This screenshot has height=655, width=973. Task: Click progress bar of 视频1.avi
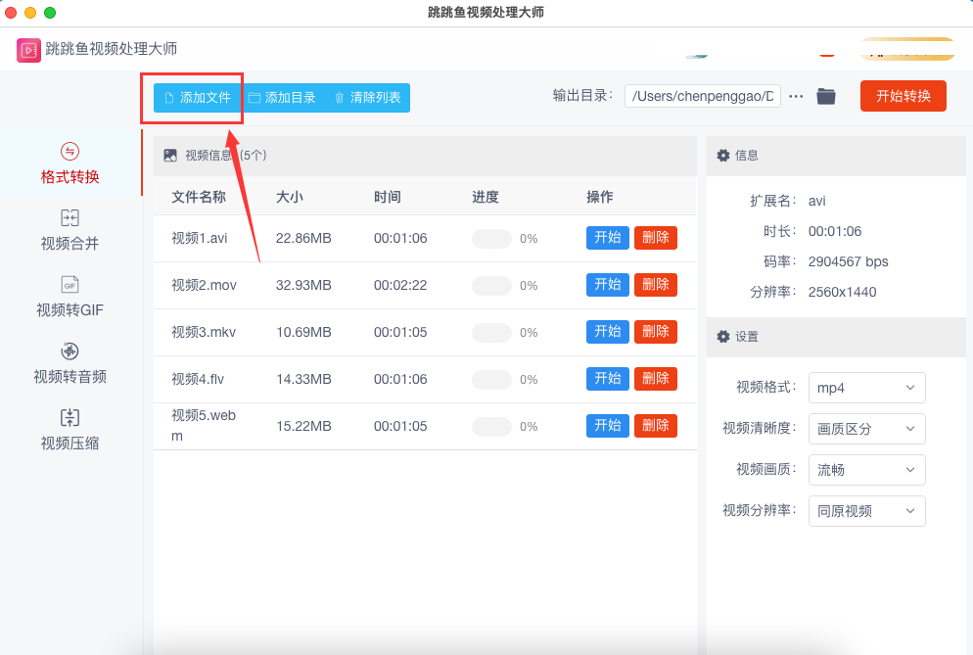491,239
